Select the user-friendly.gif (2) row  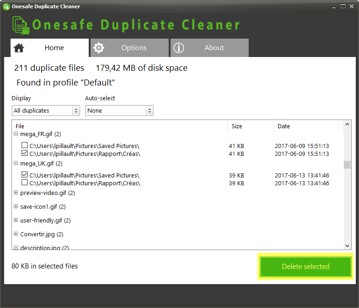[46, 221]
